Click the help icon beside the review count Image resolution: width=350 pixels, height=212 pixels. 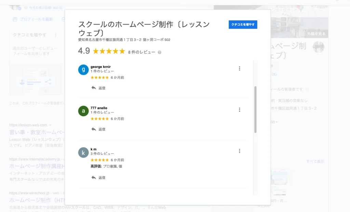pyautogui.click(x=160, y=52)
